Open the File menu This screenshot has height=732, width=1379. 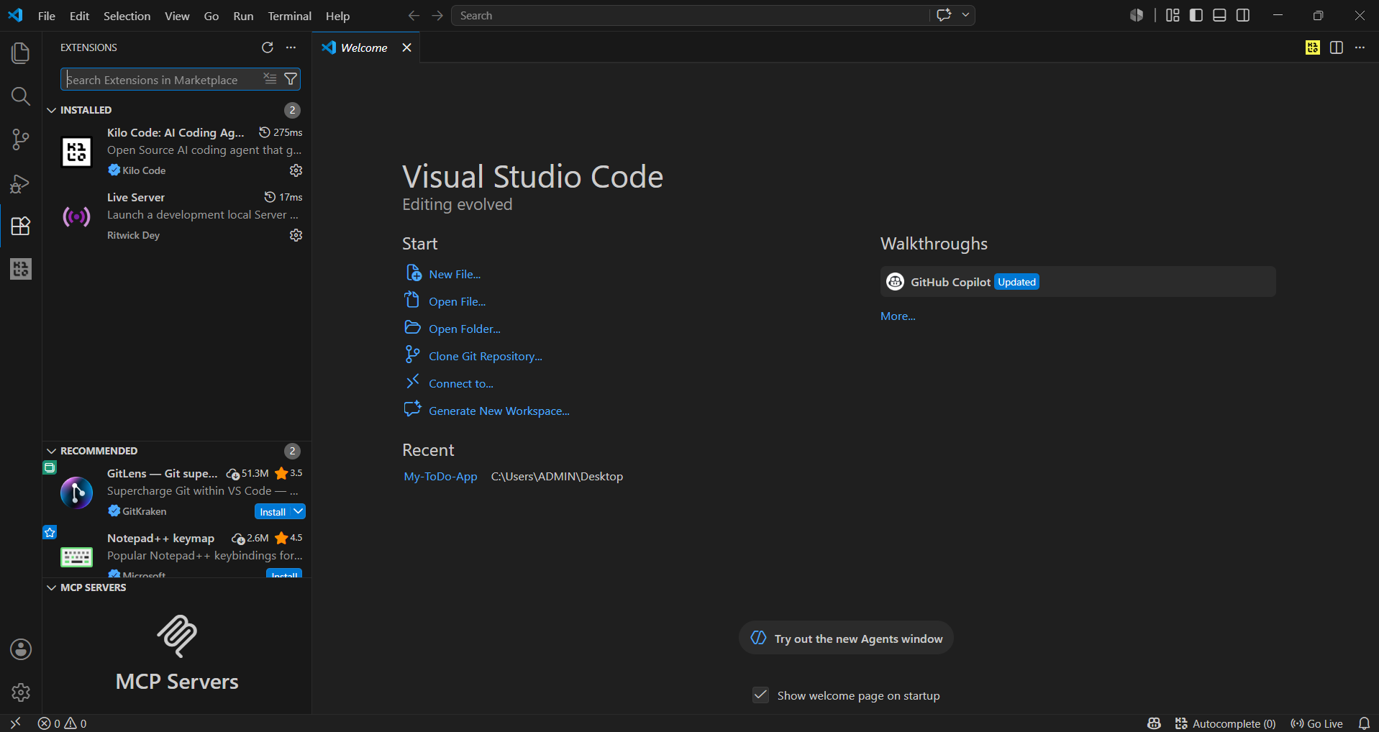click(x=47, y=16)
